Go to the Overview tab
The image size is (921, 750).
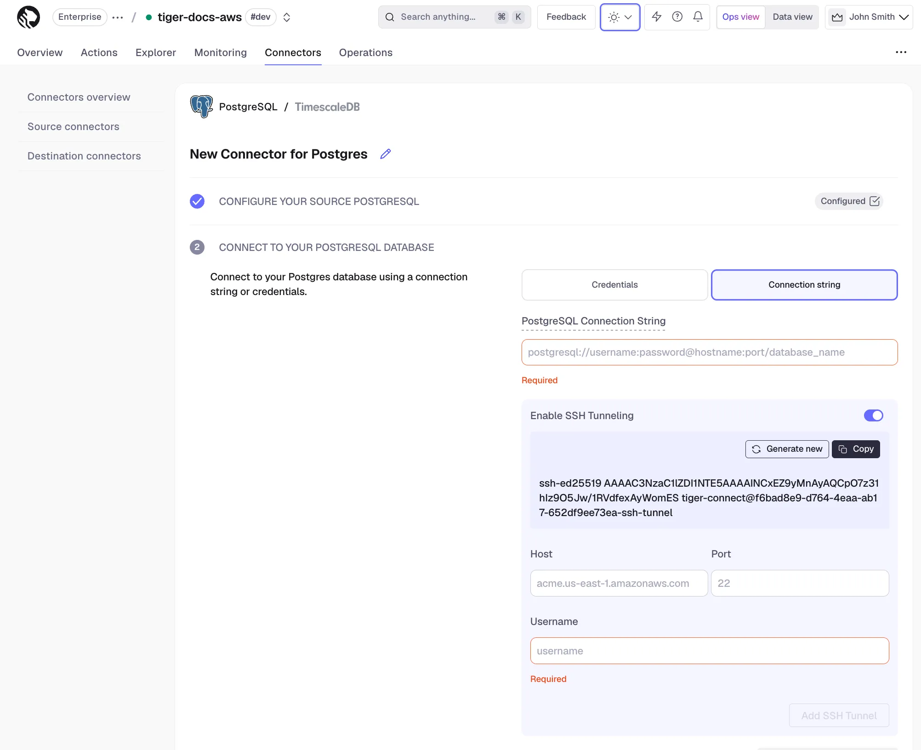click(x=40, y=53)
